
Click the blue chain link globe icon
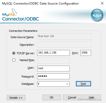[97, 15]
